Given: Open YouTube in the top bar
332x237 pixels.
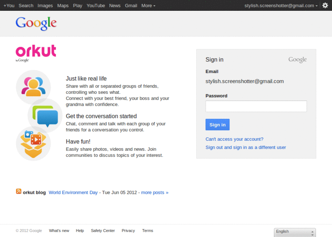Looking at the screenshot, I should pos(96,6).
